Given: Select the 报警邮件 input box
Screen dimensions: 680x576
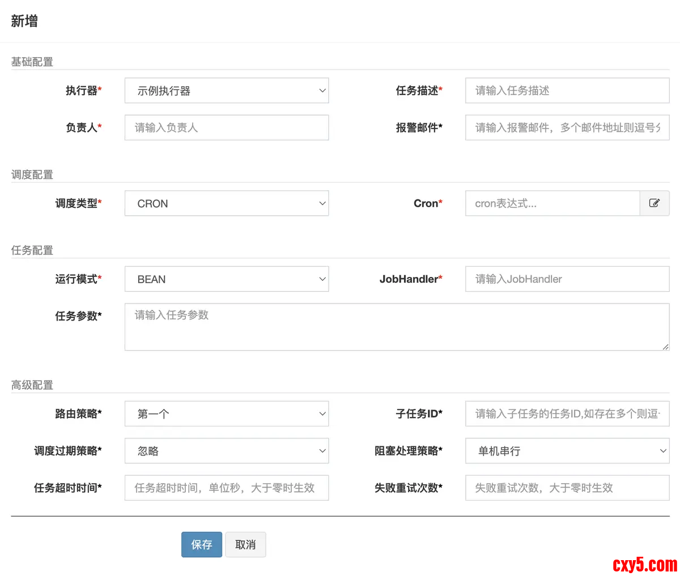Looking at the screenshot, I should point(567,127).
